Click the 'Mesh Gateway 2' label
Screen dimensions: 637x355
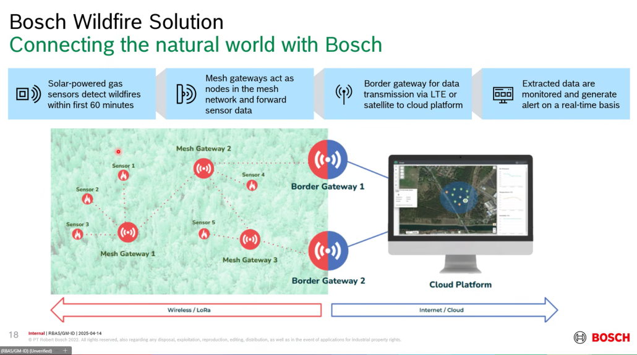tap(203, 149)
